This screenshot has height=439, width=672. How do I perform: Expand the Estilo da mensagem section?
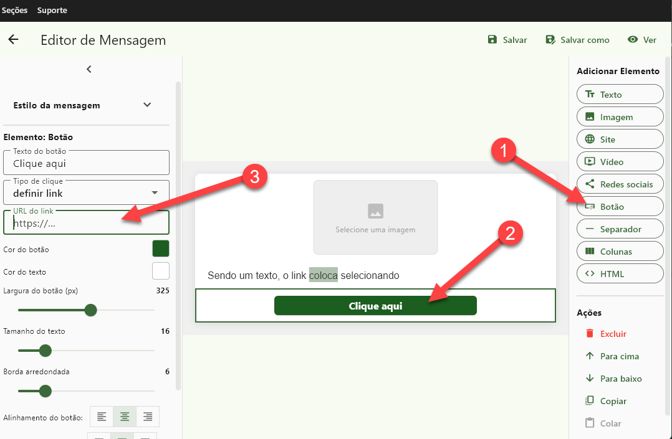point(147,105)
